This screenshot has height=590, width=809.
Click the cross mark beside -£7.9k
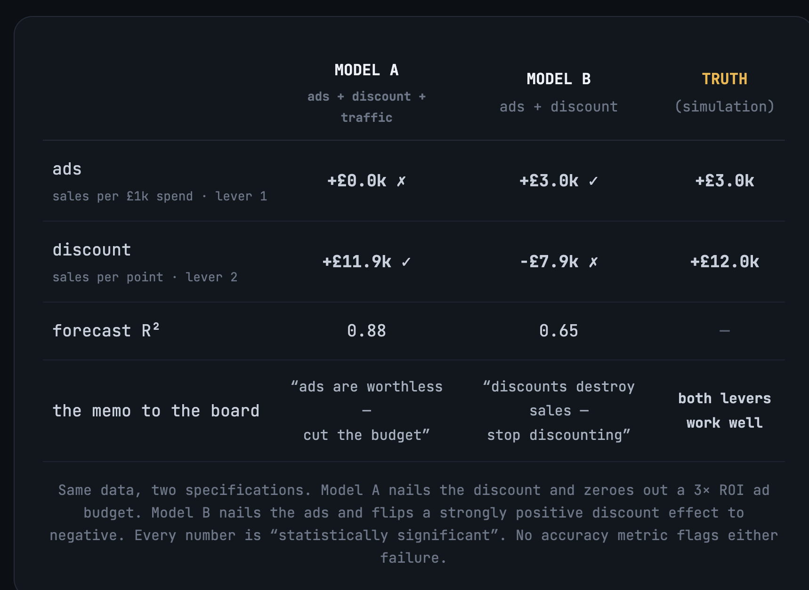click(593, 262)
